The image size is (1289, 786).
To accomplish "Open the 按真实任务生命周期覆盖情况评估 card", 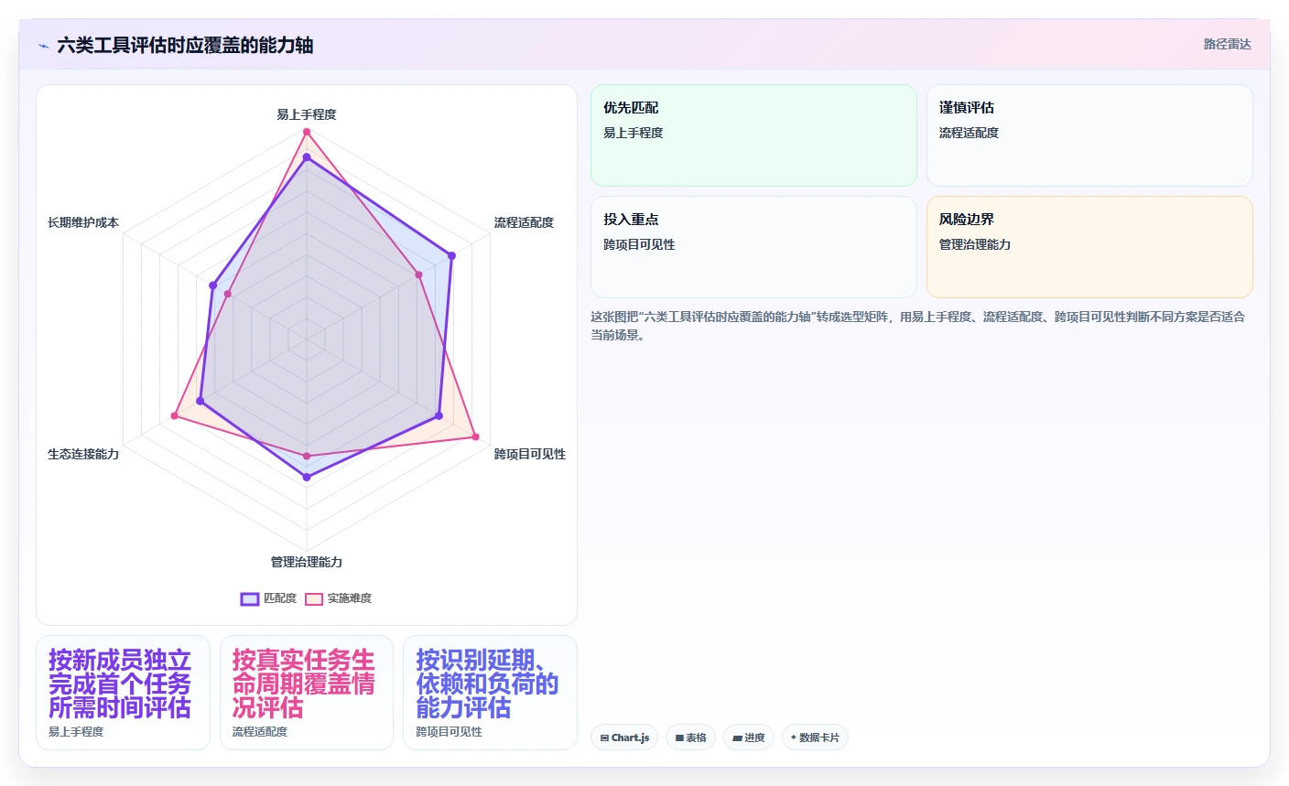I will coord(307,693).
